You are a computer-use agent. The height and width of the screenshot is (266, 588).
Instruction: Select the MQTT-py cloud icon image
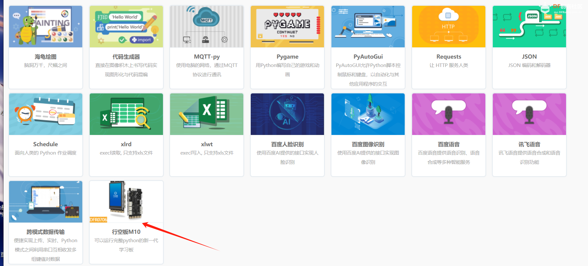pos(207,26)
